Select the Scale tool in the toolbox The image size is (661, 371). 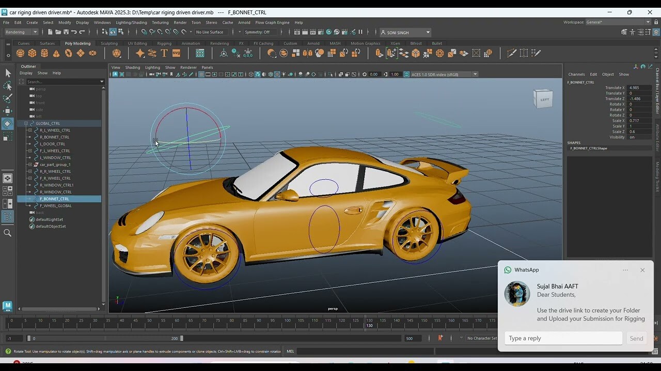tap(8, 137)
